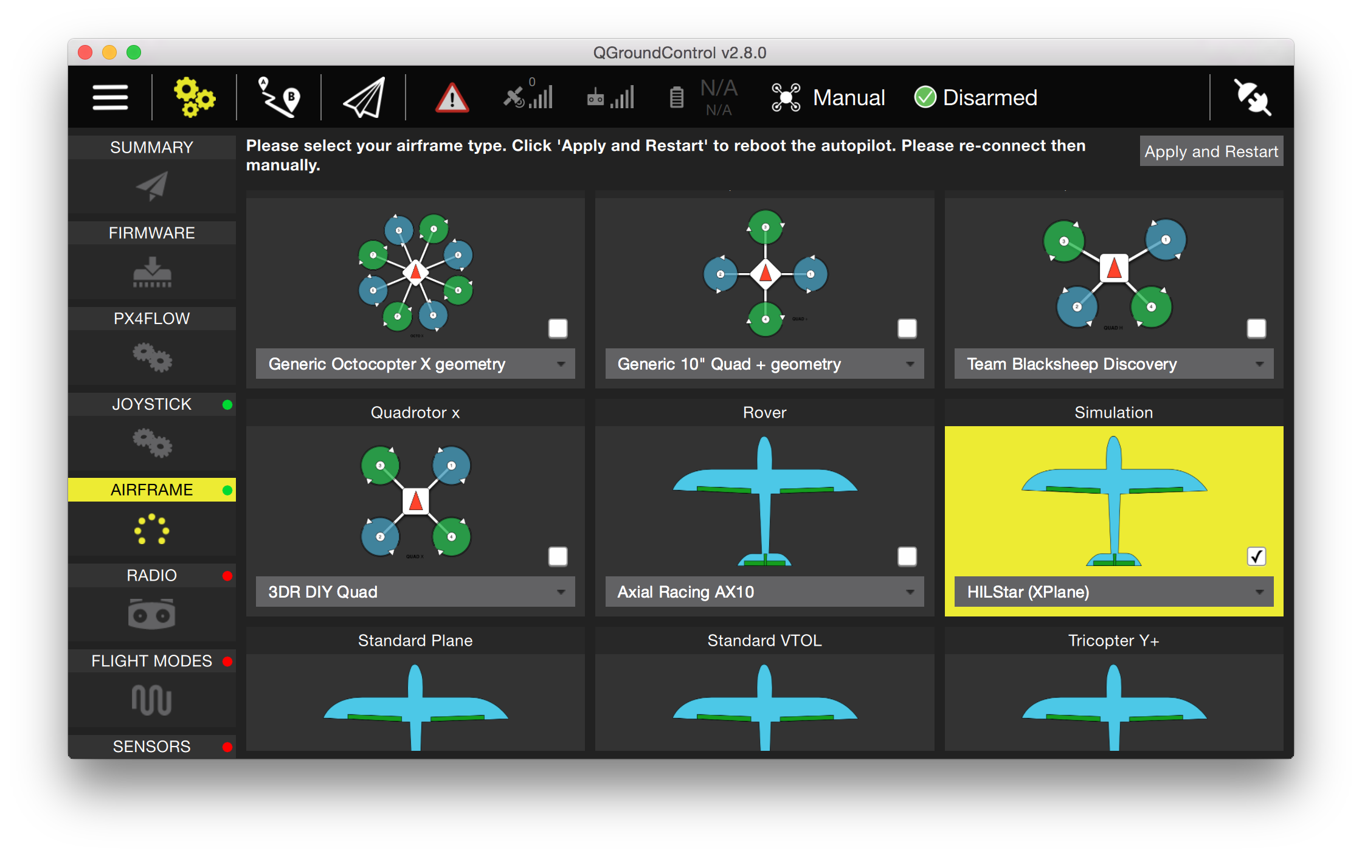This screenshot has width=1362, height=856.
Task: Switch to fly view paper plane icon
Action: click(x=364, y=97)
